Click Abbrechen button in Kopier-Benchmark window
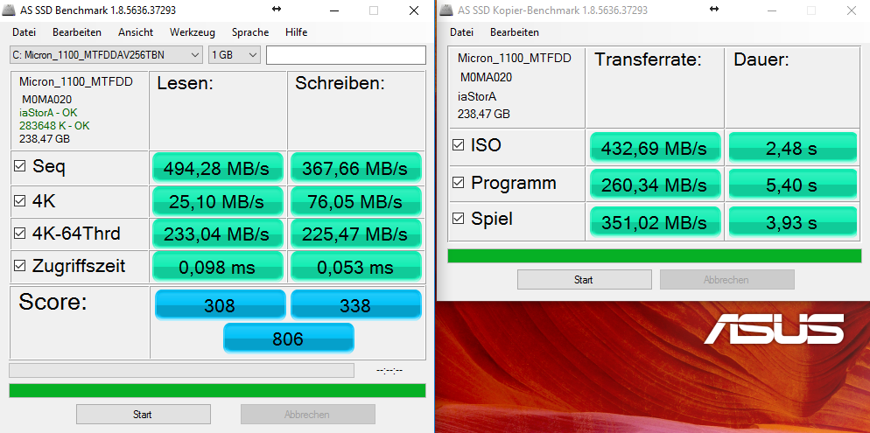The height and width of the screenshot is (433, 870). [726, 279]
